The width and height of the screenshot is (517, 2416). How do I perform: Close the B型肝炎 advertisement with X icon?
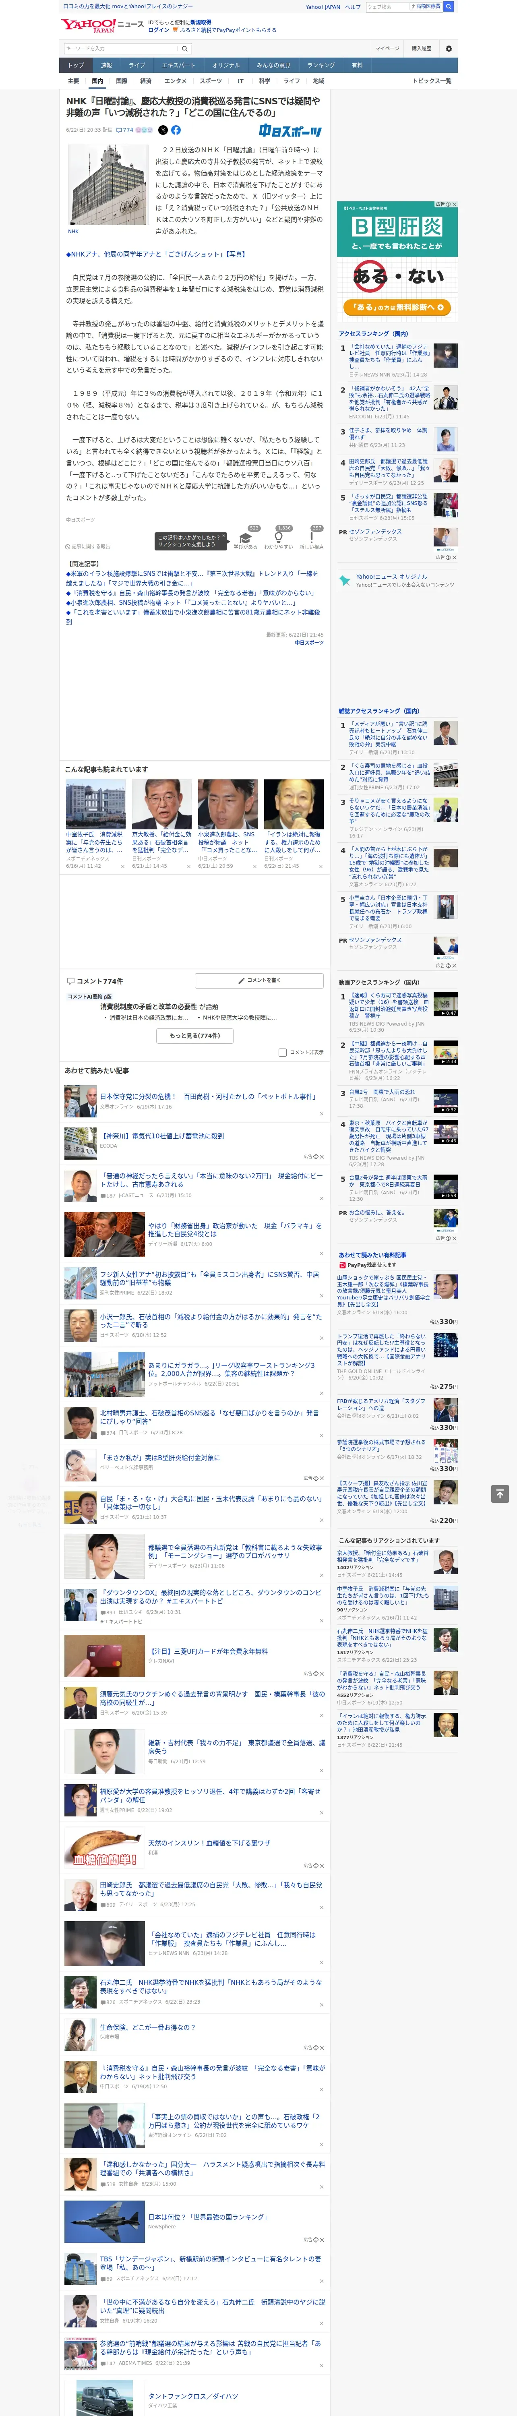454,205
